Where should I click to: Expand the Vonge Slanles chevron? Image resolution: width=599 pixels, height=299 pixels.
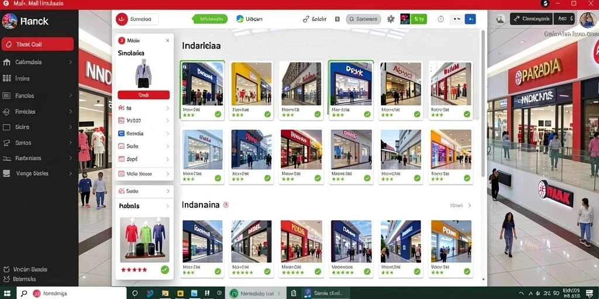coord(70,173)
